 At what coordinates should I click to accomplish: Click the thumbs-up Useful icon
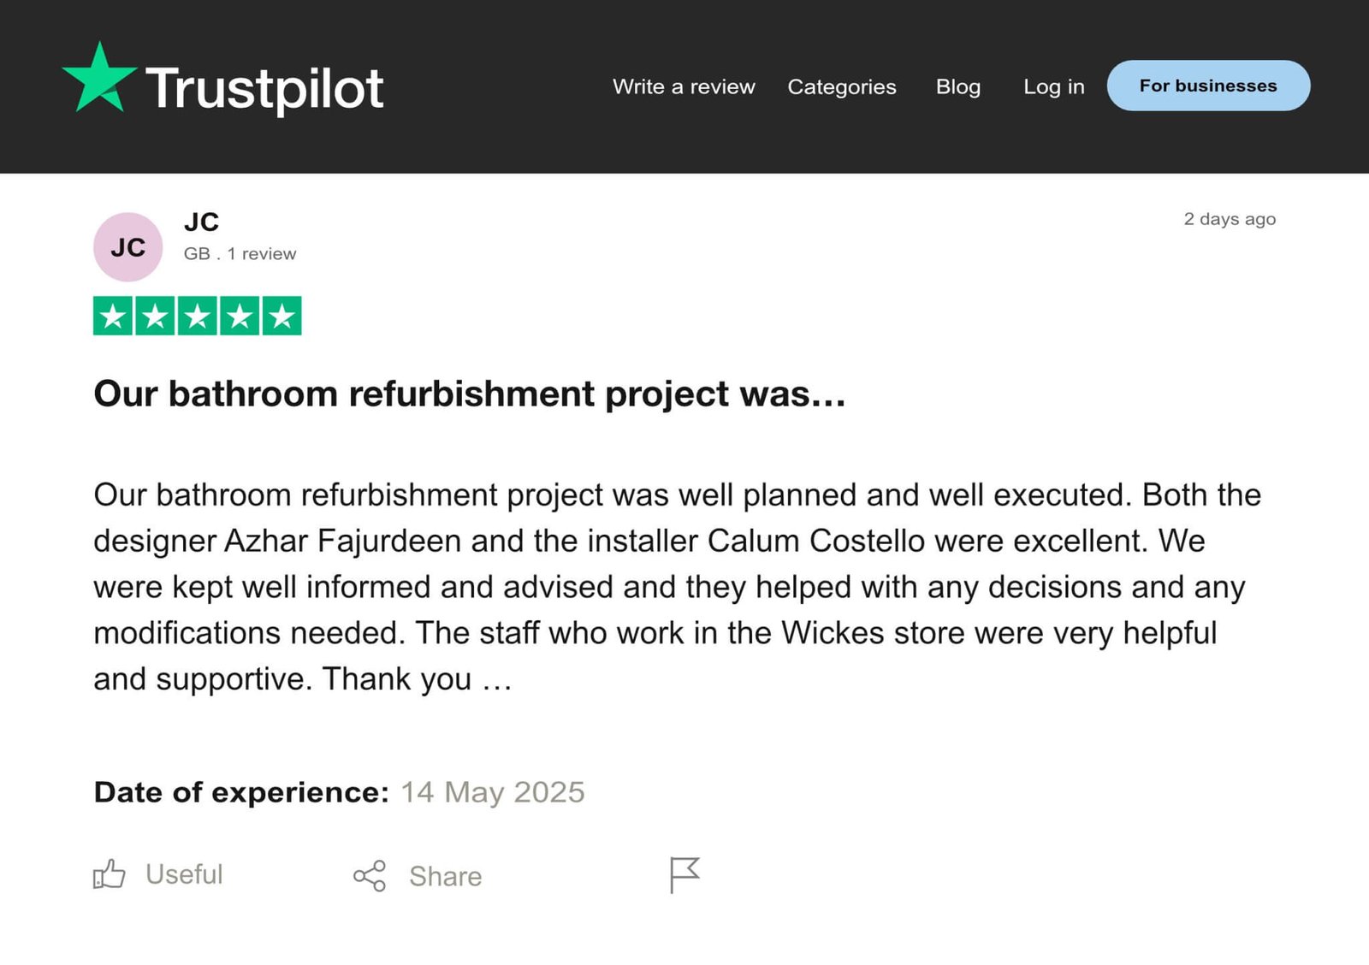point(109,874)
